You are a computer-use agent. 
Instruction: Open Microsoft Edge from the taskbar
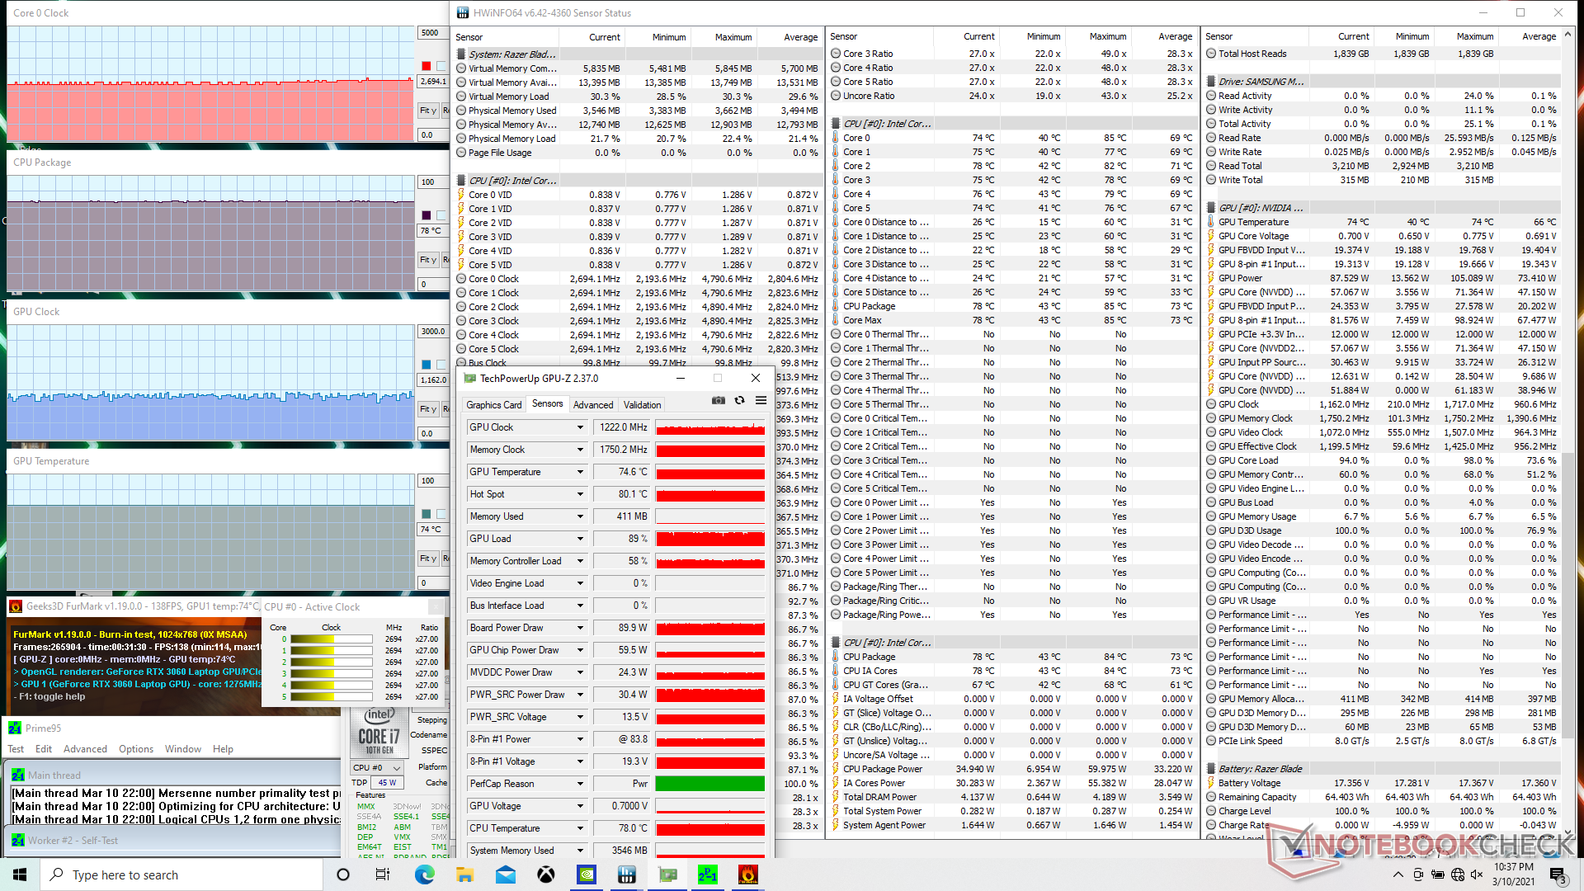pos(425,874)
